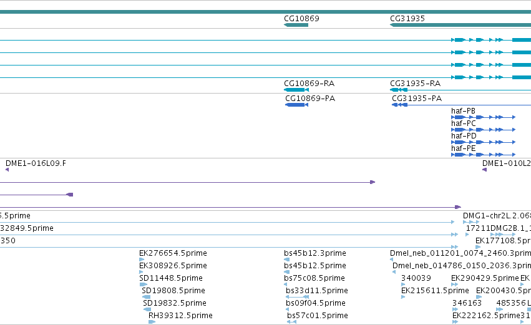Select the SD11448.5prime EST label

coord(171,278)
